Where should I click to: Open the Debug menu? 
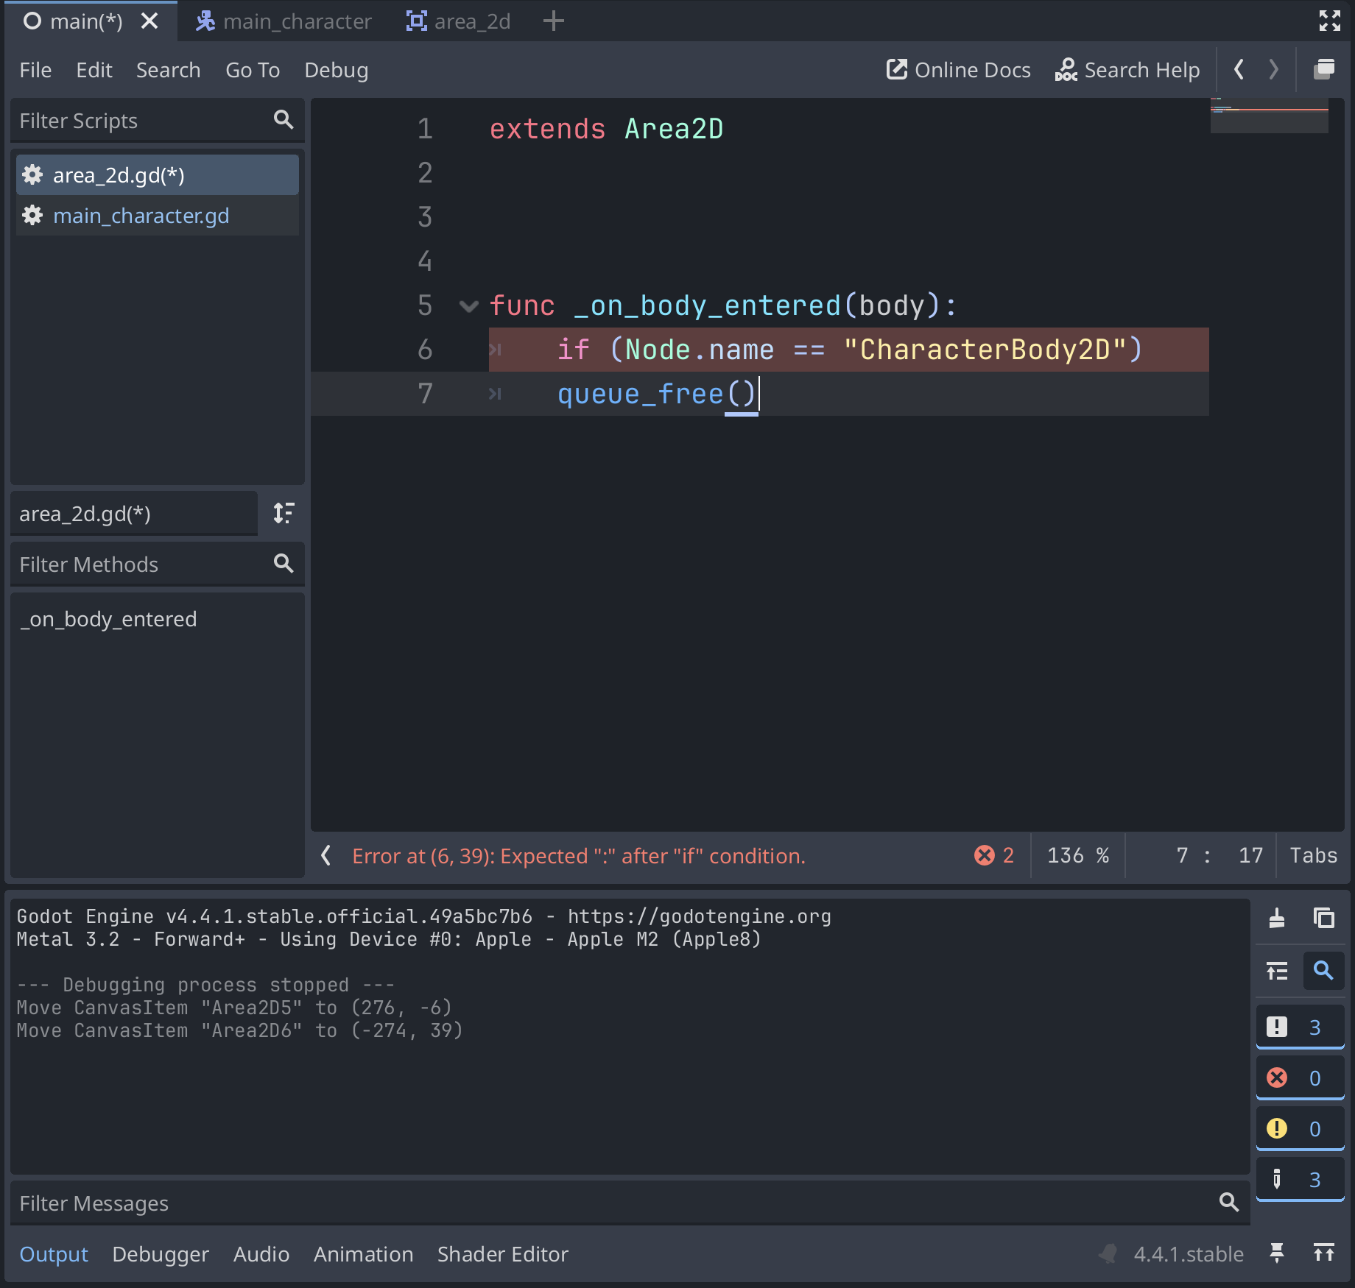tap(337, 70)
